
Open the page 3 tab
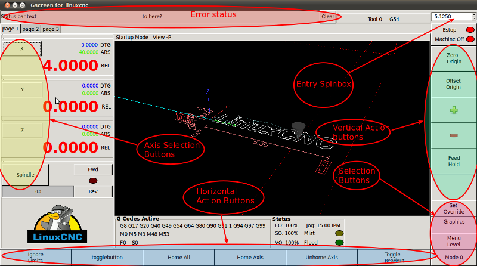click(51, 29)
